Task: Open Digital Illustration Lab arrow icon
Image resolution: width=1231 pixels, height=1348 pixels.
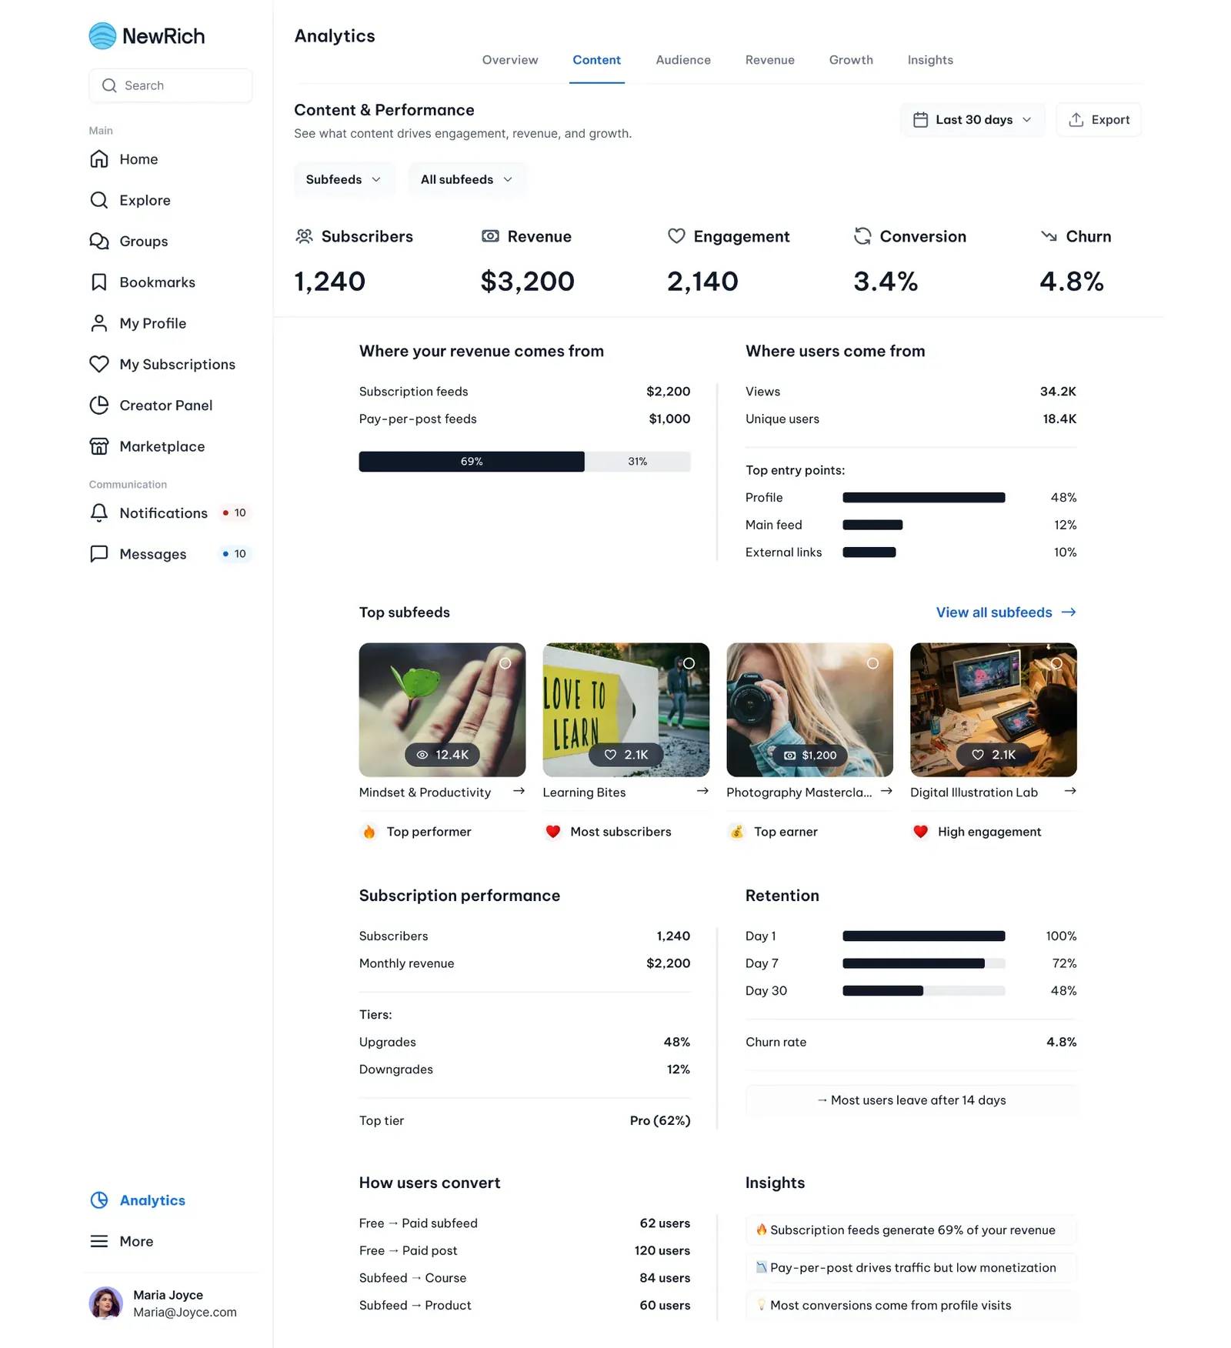Action: coord(1070,791)
